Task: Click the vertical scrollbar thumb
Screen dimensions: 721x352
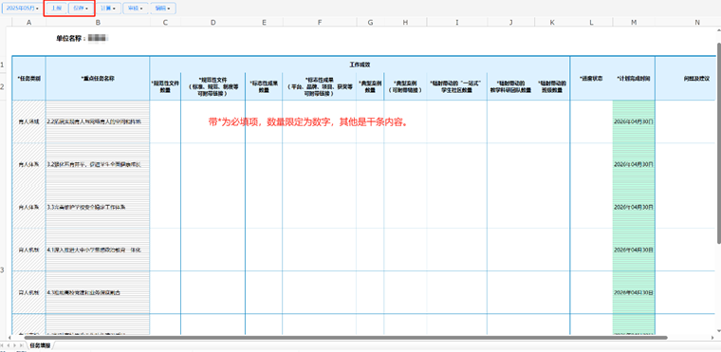Action: 718,142
